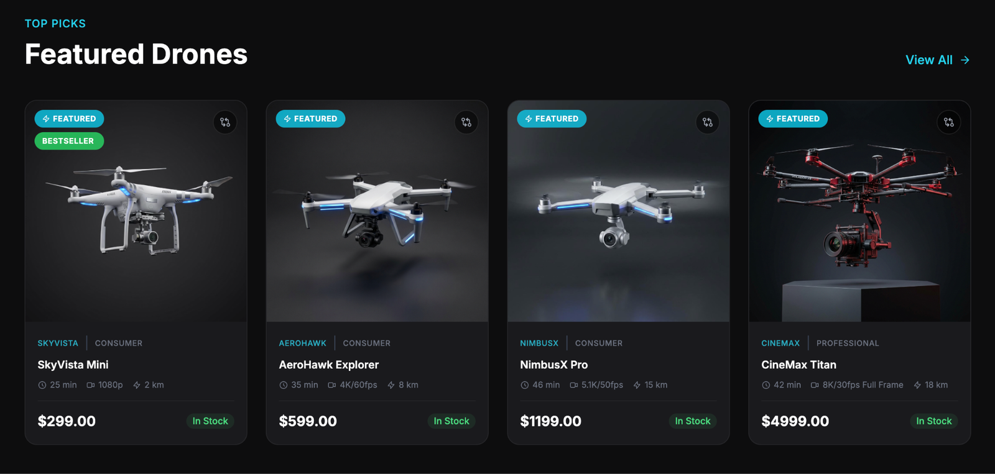Click compare icon on SkyVista Mini card
This screenshot has width=995, height=474.
point(225,122)
